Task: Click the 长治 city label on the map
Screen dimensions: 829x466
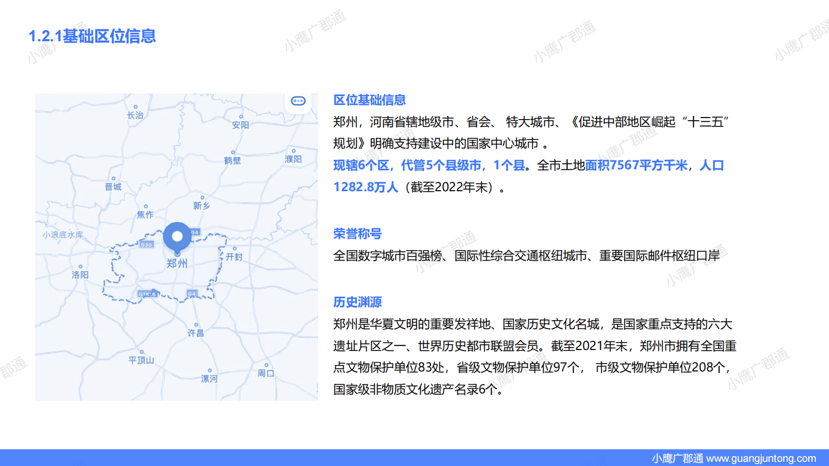Action: [x=135, y=115]
